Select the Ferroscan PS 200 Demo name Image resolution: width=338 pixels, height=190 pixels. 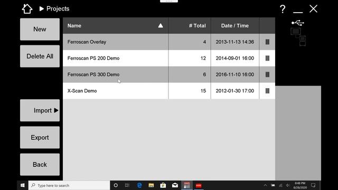[93, 58]
